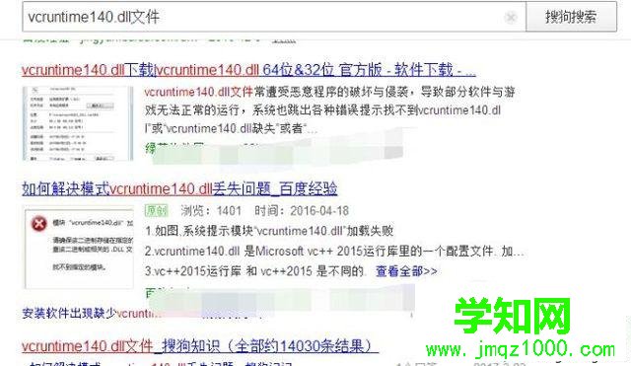Select the text 浏览: 1401
Image resolution: width=631 pixels, height=366 pixels.
[x=211, y=210]
